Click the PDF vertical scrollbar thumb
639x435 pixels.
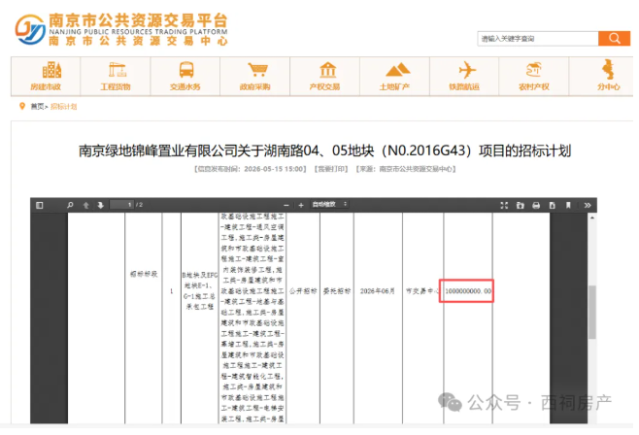pos(592,312)
